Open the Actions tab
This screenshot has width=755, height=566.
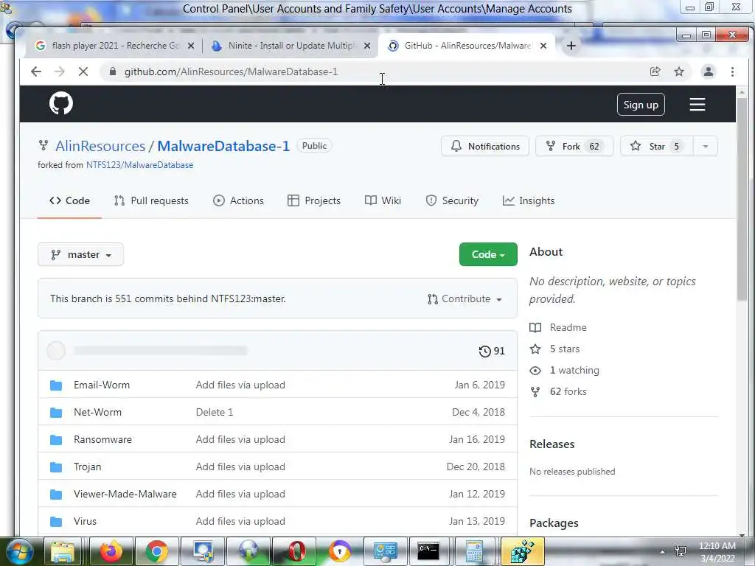pyautogui.click(x=238, y=200)
